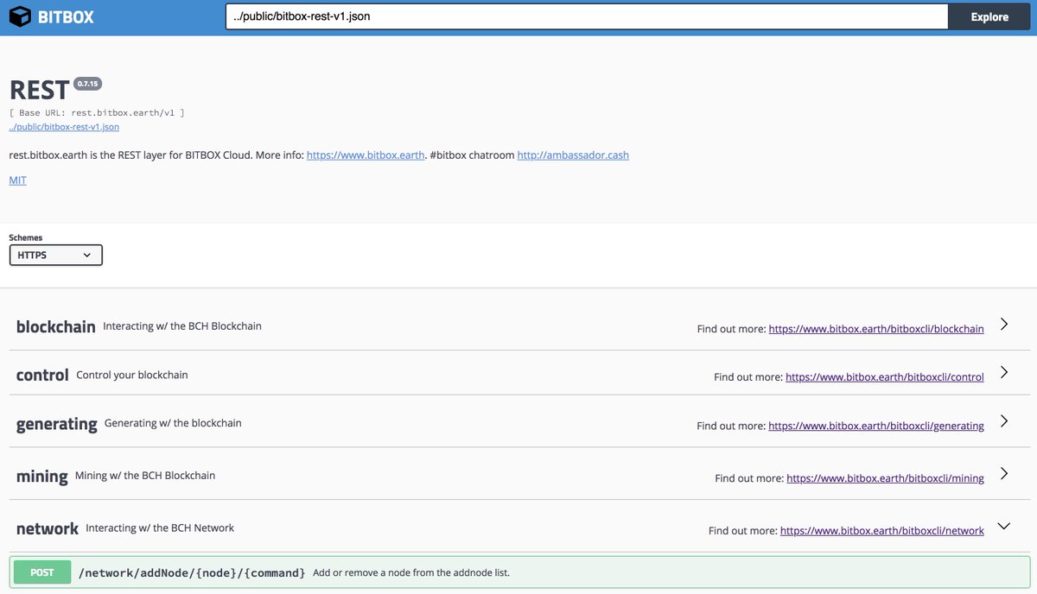
Task: Click the 'Interacting w/ the BCH Blockchain' description
Action: tap(182, 326)
